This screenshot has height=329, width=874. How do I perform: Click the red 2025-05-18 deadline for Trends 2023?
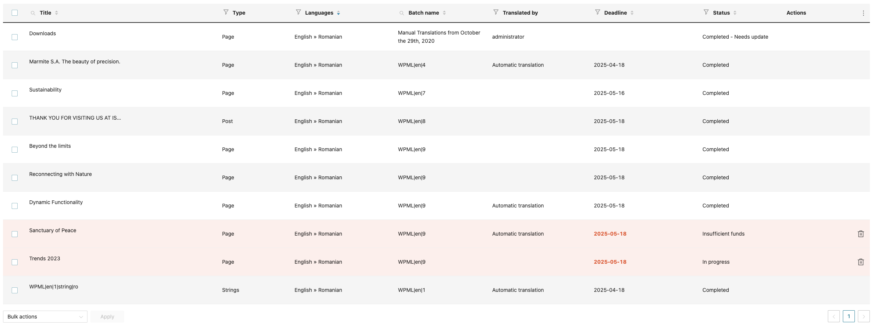click(610, 262)
